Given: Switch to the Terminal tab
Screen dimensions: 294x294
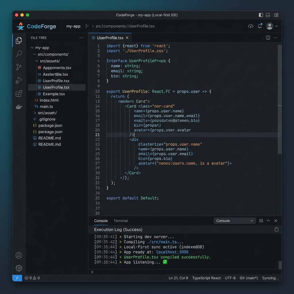Looking at the screenshot, I should click(121, 221).
